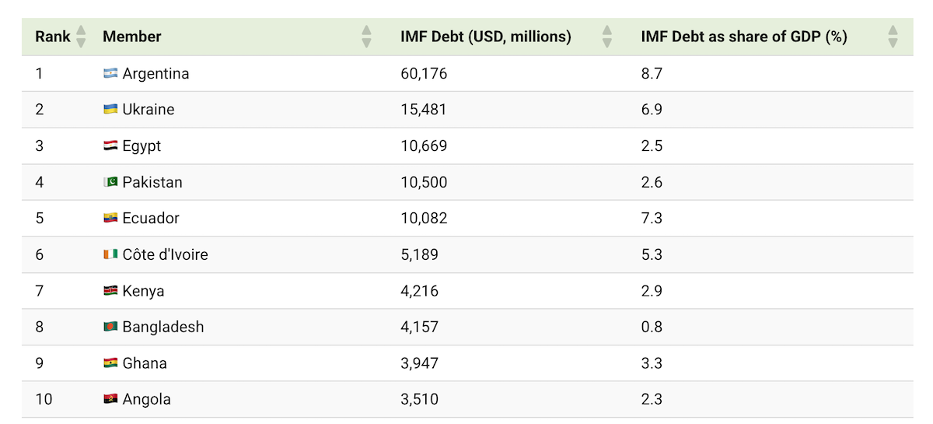Click the Bangladesh flag icon

coord(110,327)
